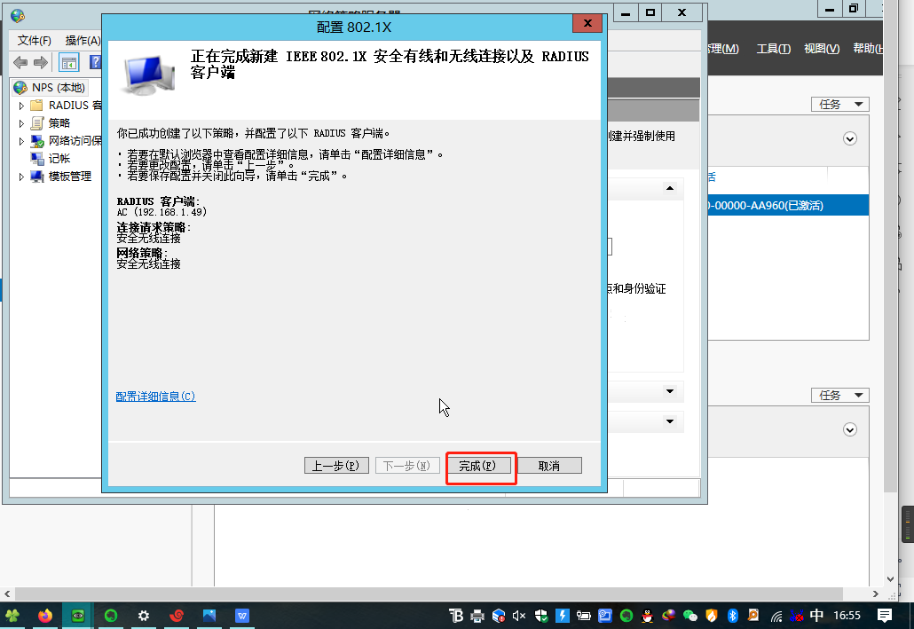The image size is (914, 629).
Task: Select the highlighted row ending in AA960(已激活)
Action: (788, 205)
